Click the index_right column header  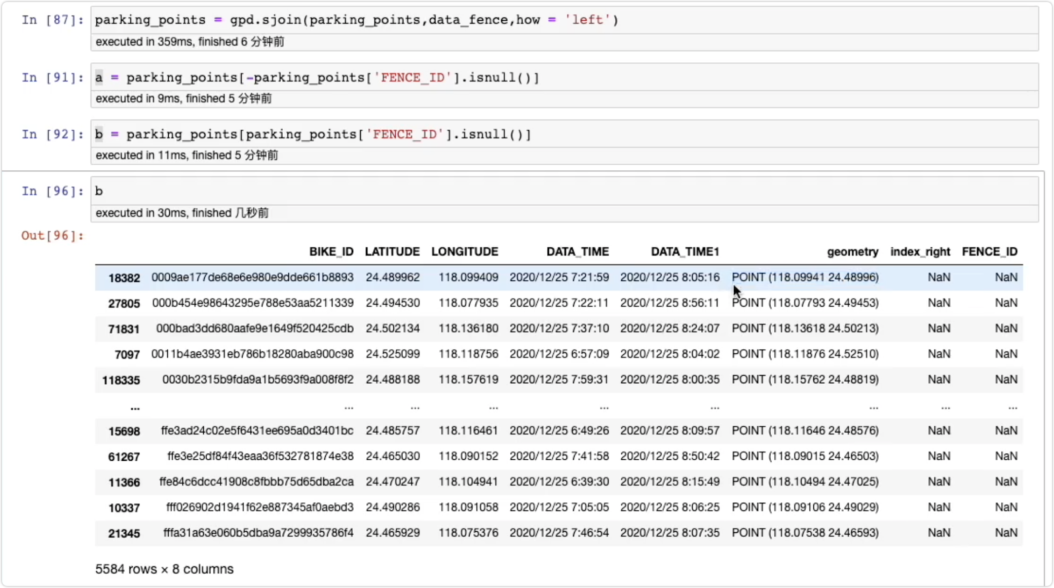(920, 252)
